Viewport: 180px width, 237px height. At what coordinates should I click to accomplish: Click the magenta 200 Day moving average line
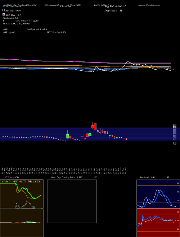pos(85,61)
